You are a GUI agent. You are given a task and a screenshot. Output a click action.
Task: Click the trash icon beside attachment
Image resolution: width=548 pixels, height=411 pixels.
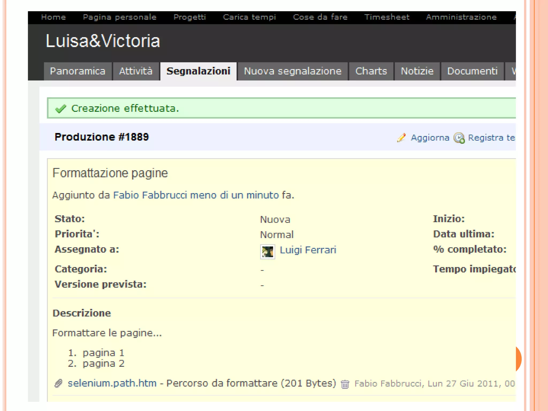click(345, 384)
